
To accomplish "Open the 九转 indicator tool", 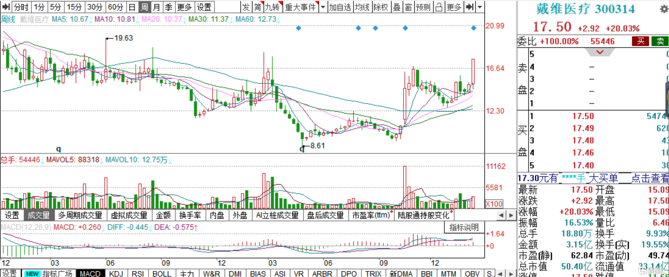I will pyautogui.click(x=272, y=7).
